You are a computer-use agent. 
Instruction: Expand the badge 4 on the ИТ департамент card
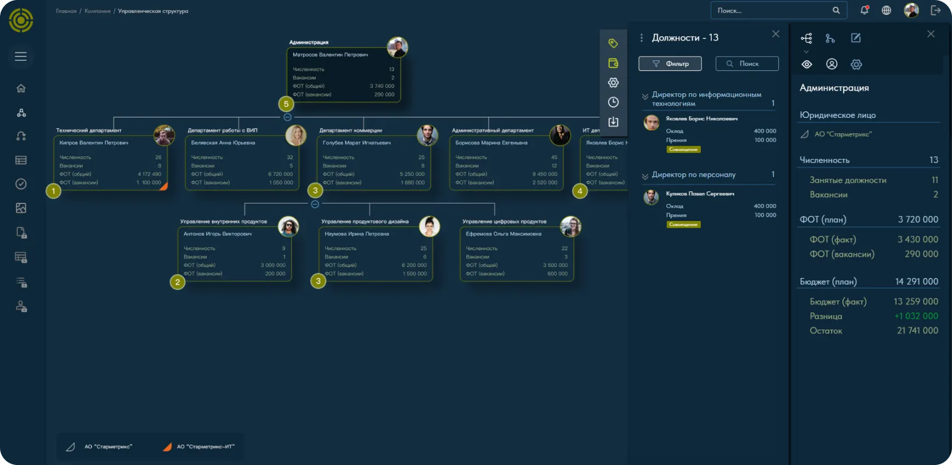pos(580,191)
